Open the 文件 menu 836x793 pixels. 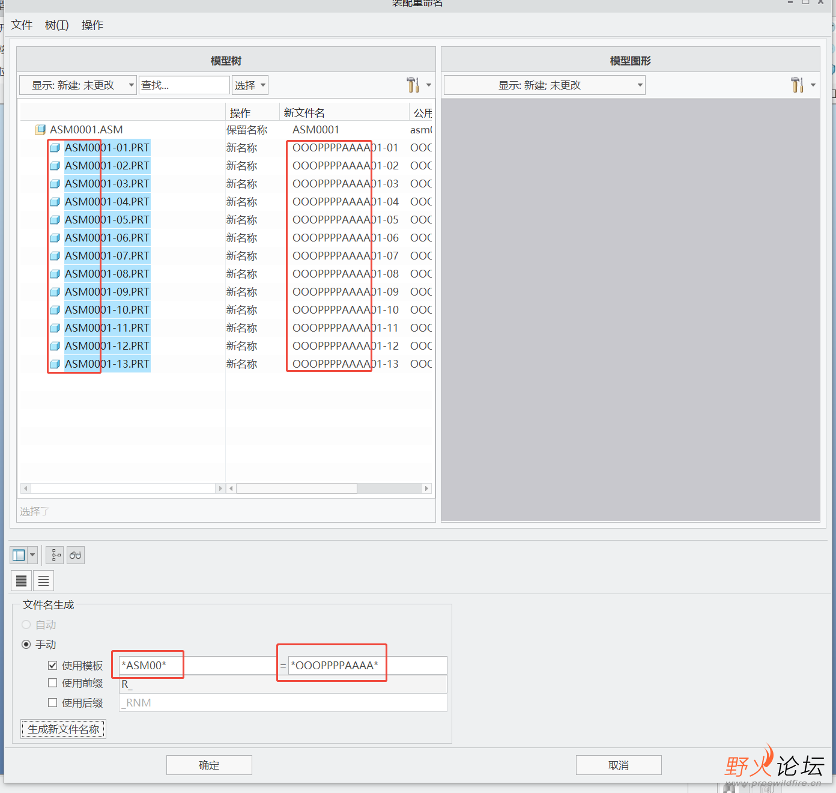(x=22, y=25)
